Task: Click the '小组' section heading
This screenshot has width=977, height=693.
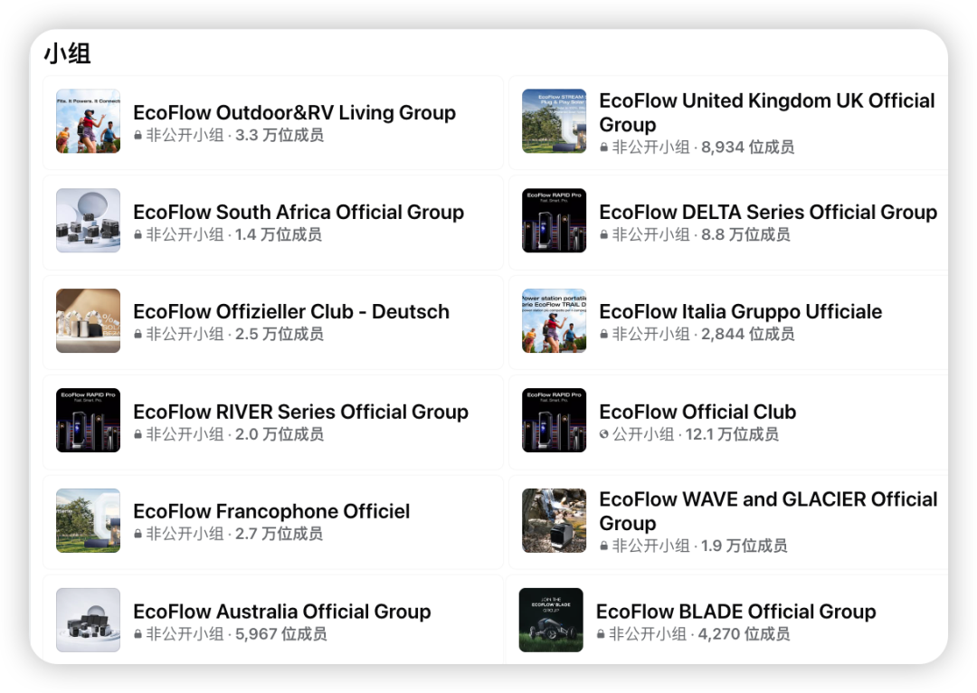Action: pyautogui.click(x=67, y=53)
